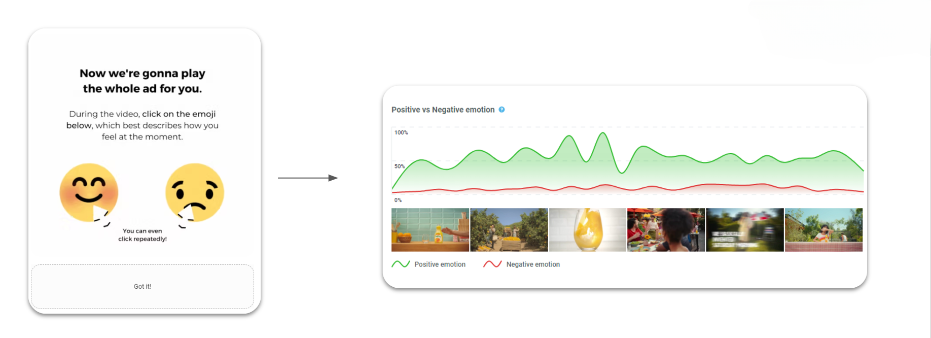
Task: Select the outdoor dinner party thumbnail
Action: click(666, 230)
